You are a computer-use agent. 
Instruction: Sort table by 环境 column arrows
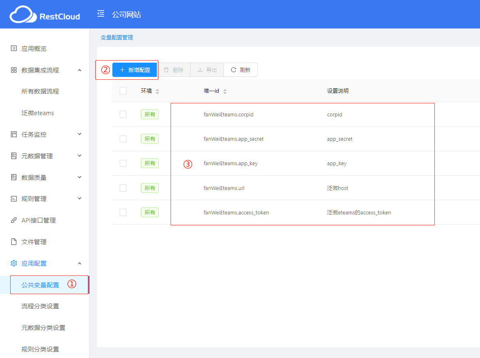click(x=158, y=92)
